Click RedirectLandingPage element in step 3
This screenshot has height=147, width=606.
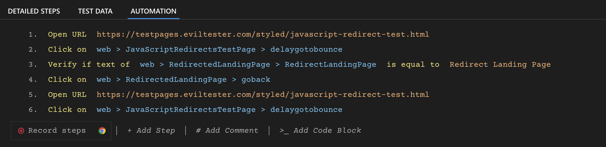pos(330,64)
